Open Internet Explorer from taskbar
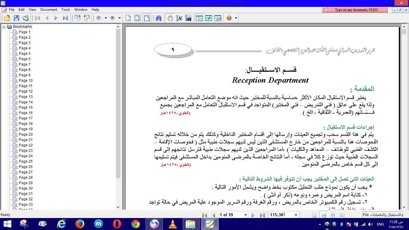The width and height of the screenshot is (409, 230). [x=61, y=224]
